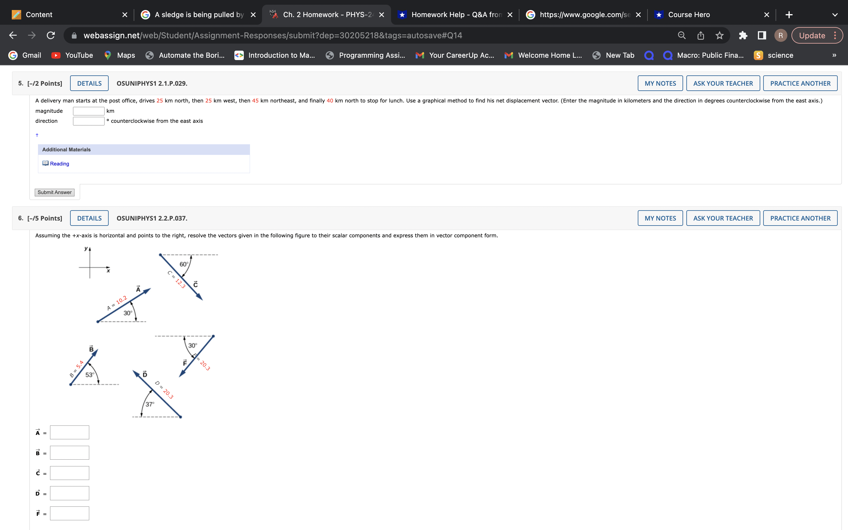Switch to the Content tab
The height and width of the screenshot is (530, 848).
pyautogui.click(x=39, y=14)
